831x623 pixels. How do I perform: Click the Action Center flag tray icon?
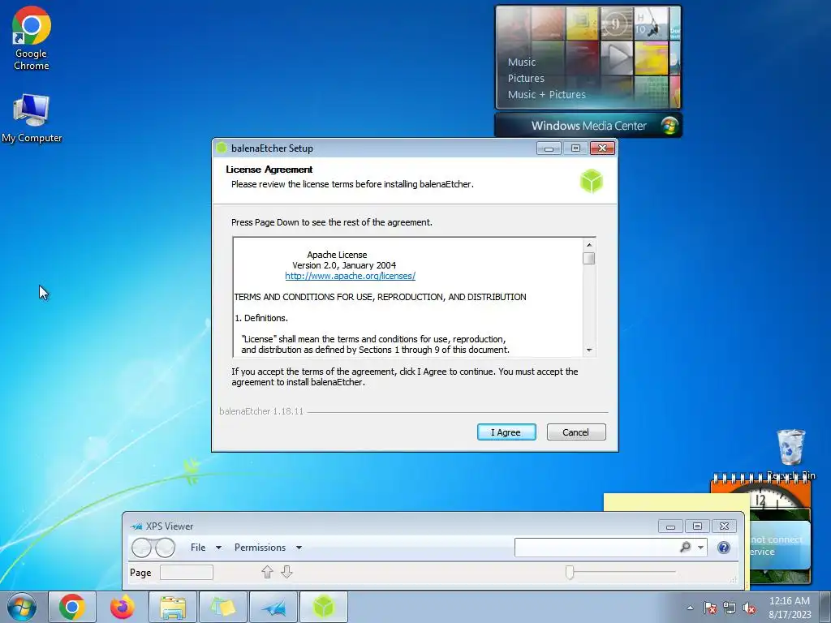pos(710,608)
